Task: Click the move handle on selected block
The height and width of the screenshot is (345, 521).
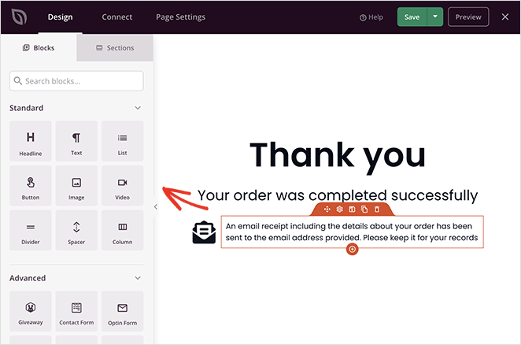Action: [327, 210]
